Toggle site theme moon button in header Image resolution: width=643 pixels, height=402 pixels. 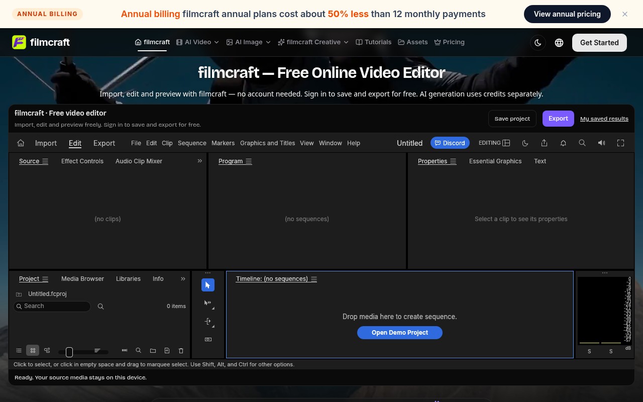coord(538,43)
